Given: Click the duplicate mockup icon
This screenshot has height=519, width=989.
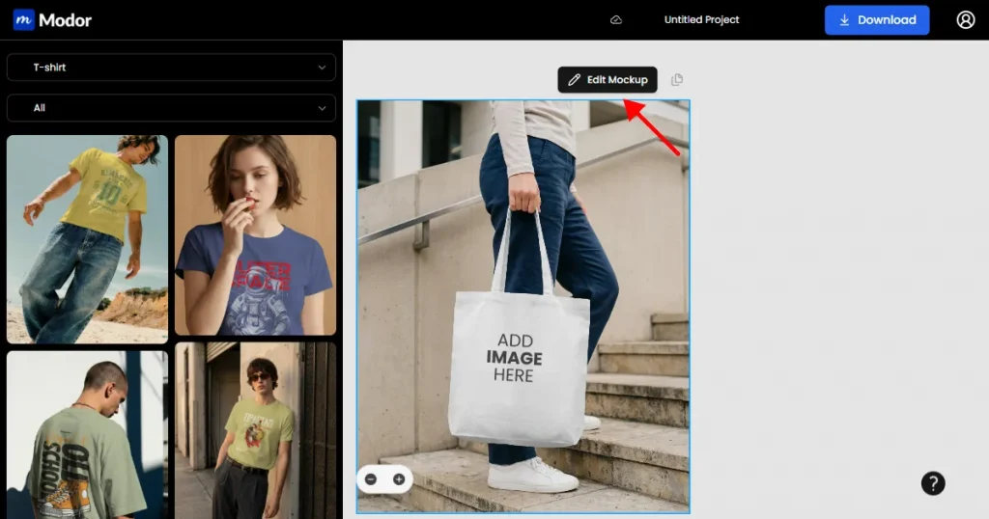Looking at the screenshot, I should click(677, 80).
